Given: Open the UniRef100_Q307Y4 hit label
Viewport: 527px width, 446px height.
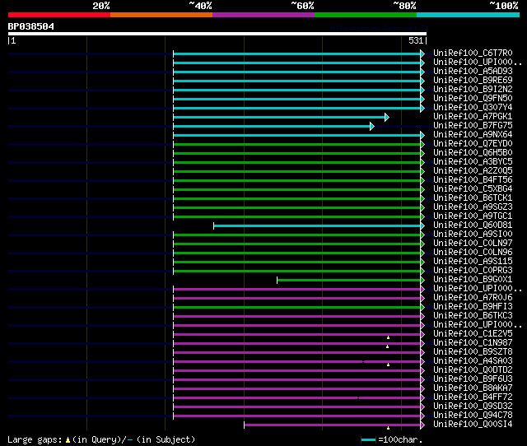Looking at the screenshot, I should [x=473, y=108].
